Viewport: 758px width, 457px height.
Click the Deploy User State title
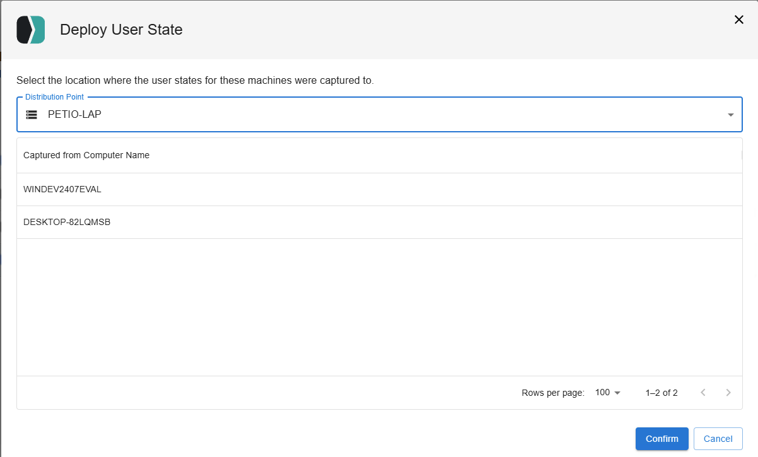[121, 30]
